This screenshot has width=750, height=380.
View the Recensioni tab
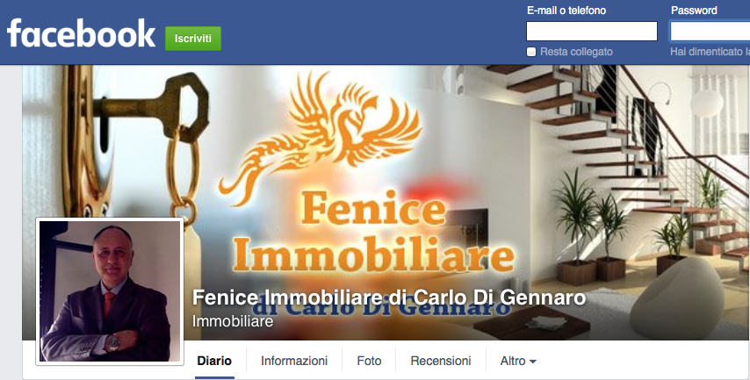click(x=441, y=361)
